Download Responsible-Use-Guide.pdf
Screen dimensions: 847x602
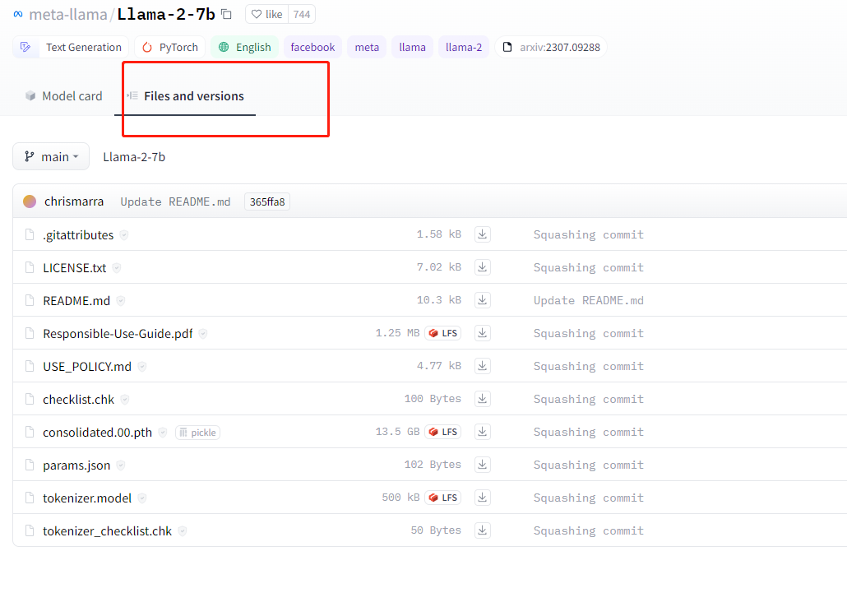[x=483, y=333]
